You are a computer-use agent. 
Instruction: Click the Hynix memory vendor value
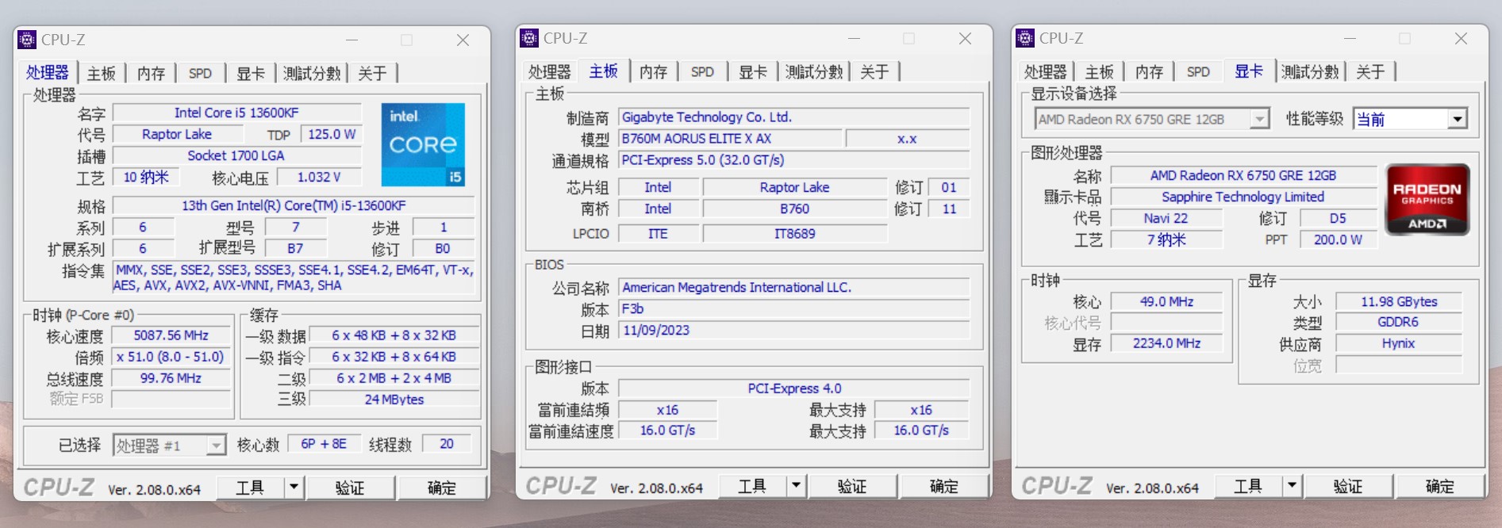[1399, 343]
